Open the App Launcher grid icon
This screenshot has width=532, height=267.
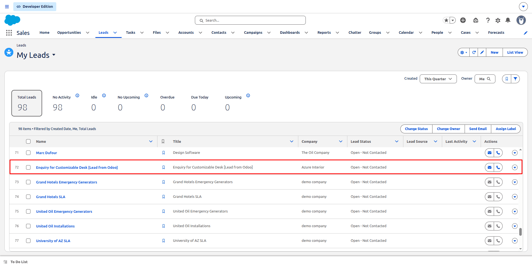[x=9, y=33]
